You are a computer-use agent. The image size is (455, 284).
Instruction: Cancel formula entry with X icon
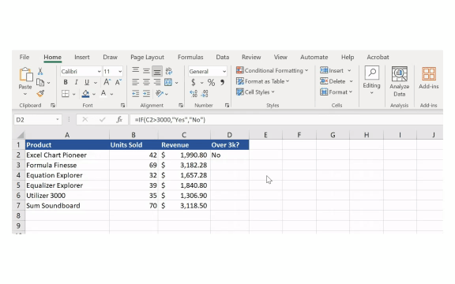(x=85, y=119)
